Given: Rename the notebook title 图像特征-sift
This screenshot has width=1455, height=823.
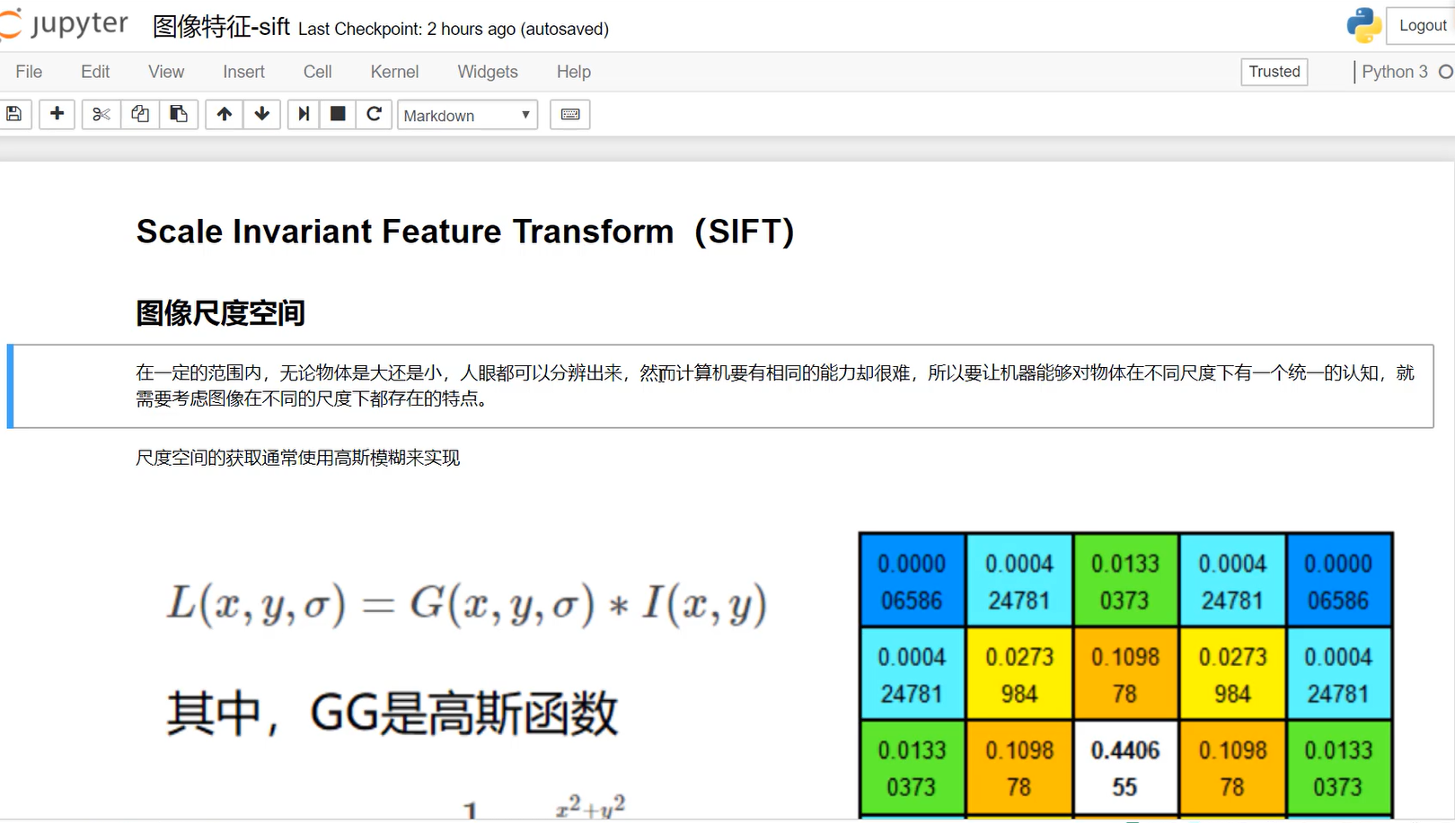Looking at the screenshot, I should click(x=221, y=27).
